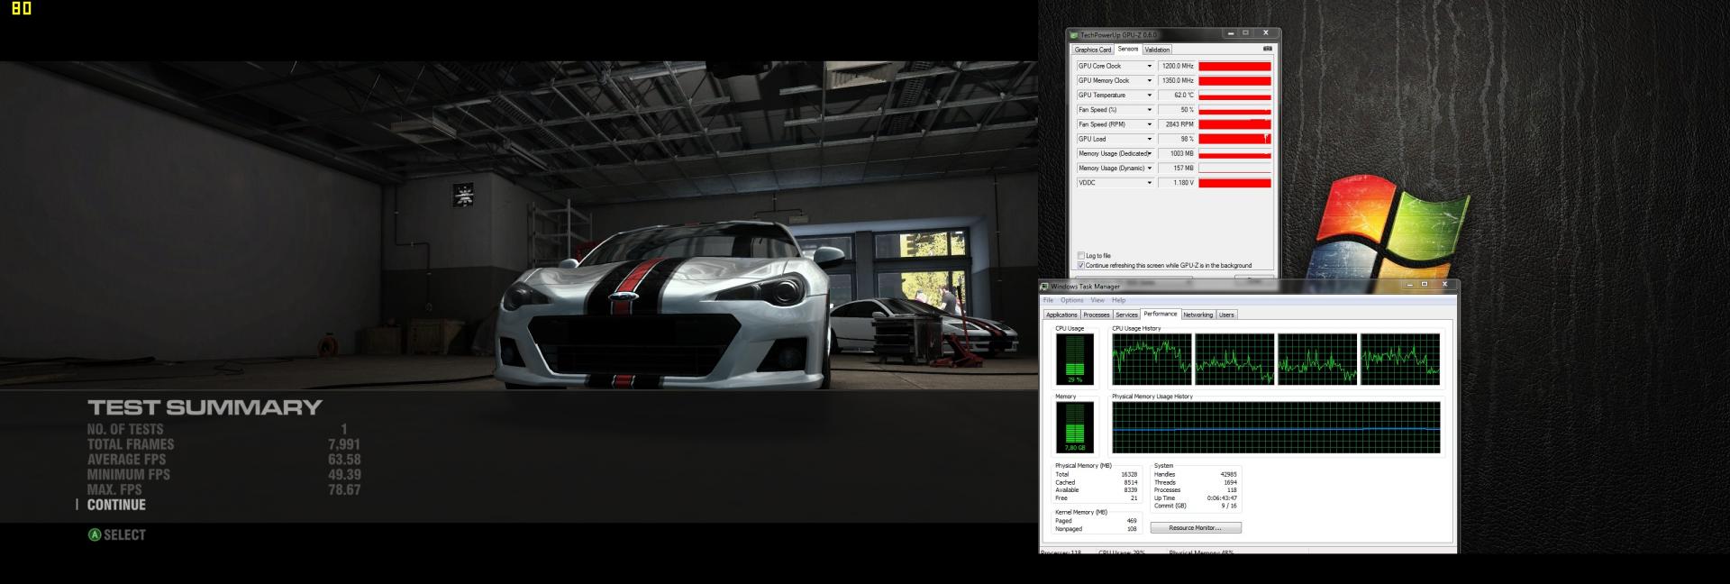Open Task Manager File menu
Image resolution: width=1730 pixels, height=584 pixels.
[x=1048, y=300]
